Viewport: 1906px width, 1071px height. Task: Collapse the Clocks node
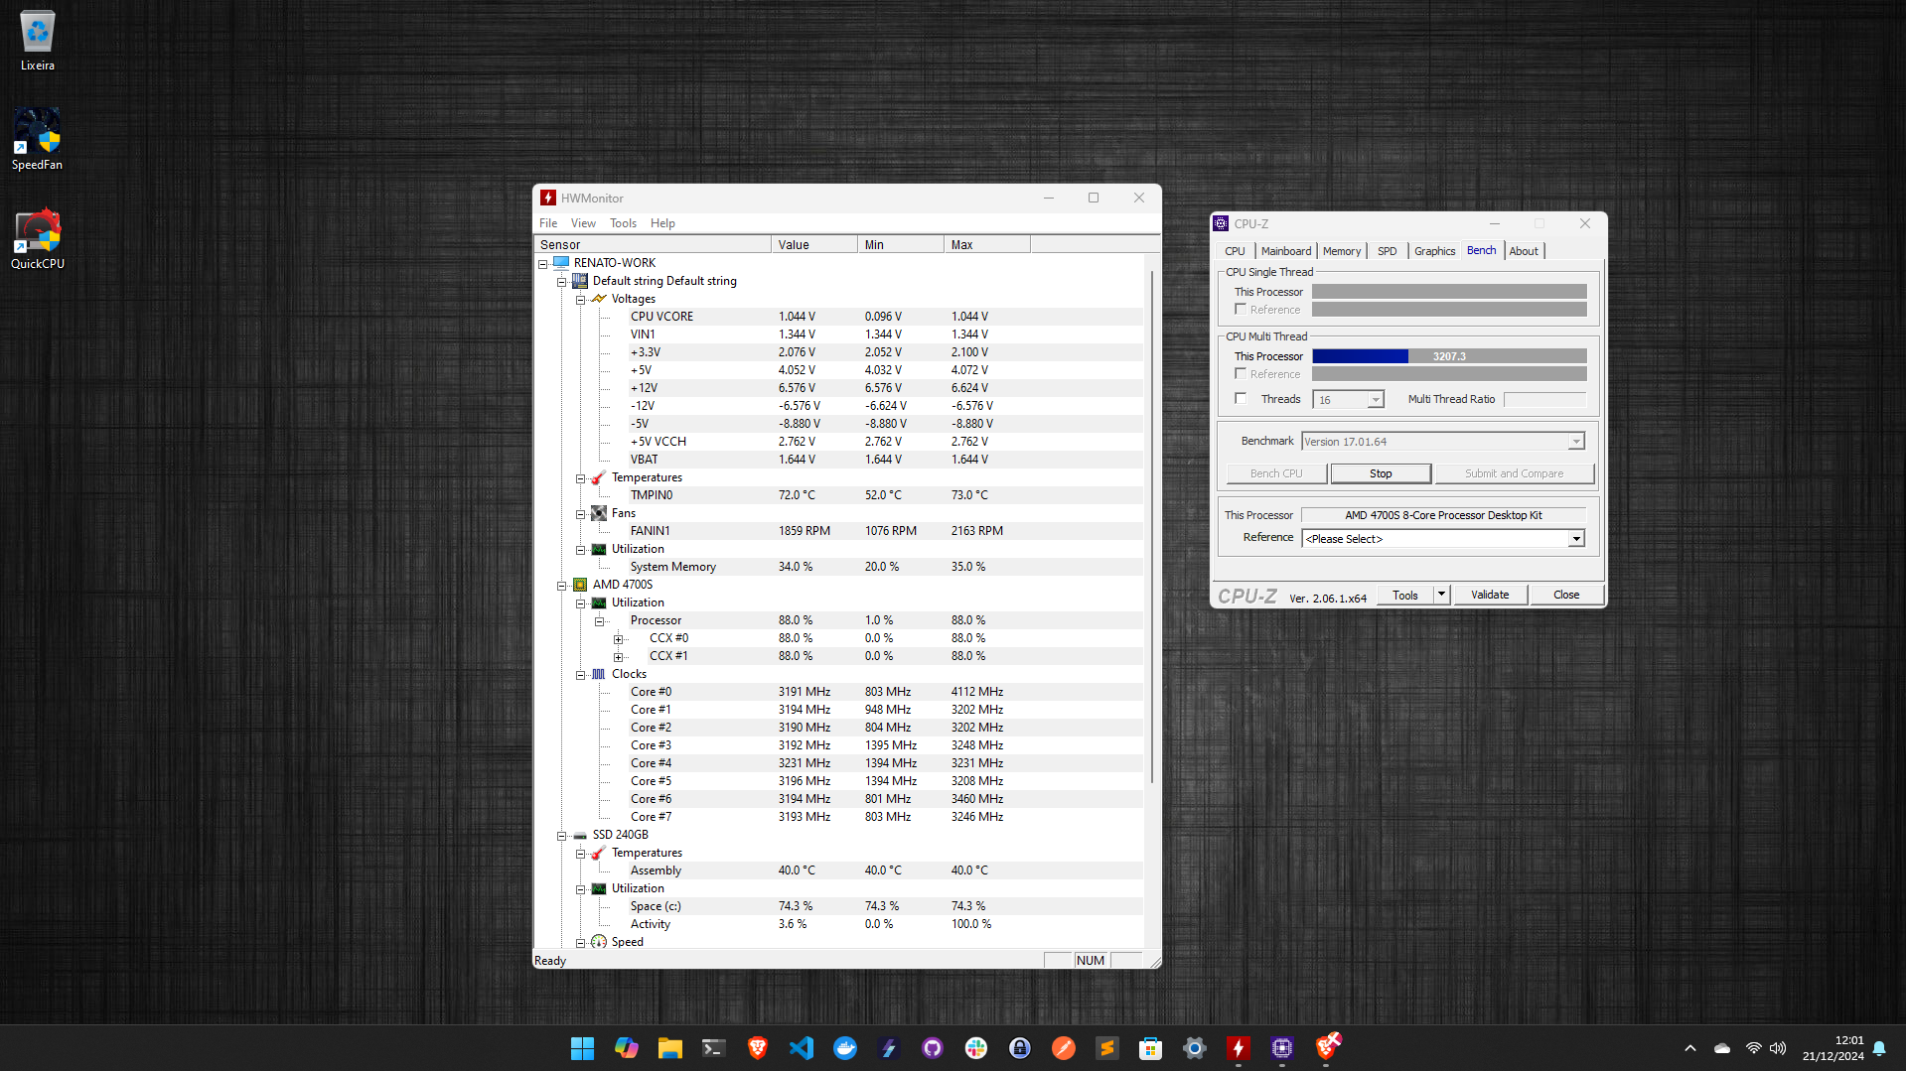[581, 675]
